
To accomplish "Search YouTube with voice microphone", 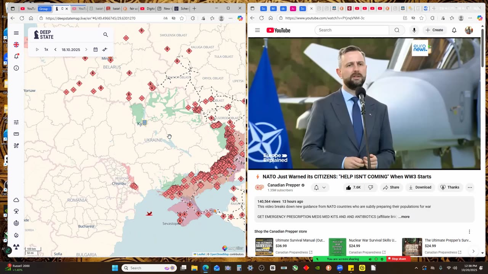I will 414,30.
